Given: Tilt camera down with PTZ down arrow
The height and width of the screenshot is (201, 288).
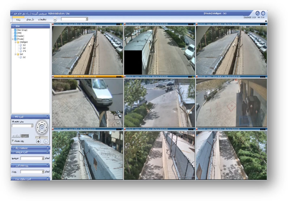Looking at the screenshot, I should [x=42, y=133].
